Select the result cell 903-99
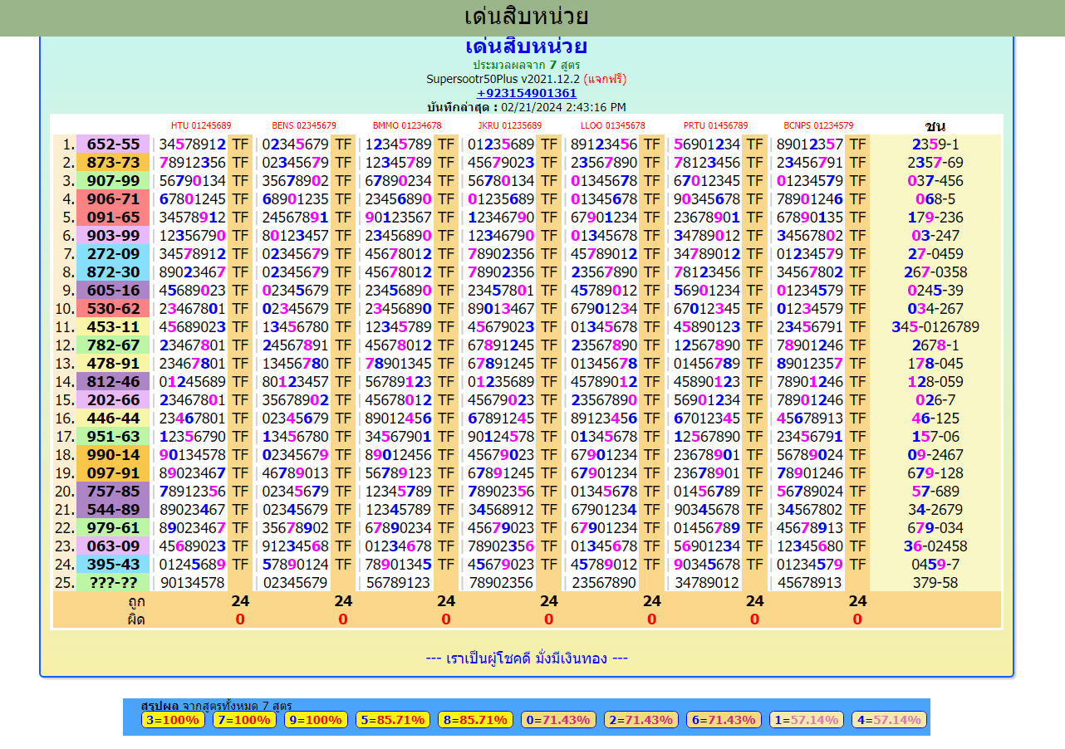This screenshot has height=749, width=1065. coord(113,235)
